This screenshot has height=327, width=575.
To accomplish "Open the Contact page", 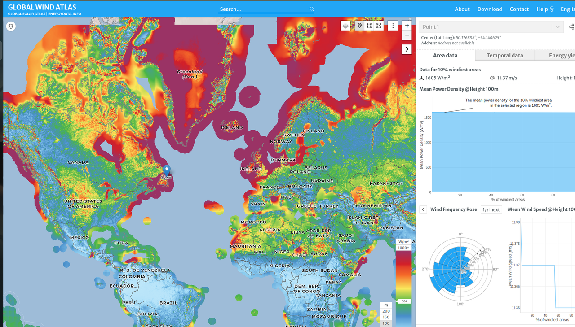I will pyautogui.click(x=519, y=9).
